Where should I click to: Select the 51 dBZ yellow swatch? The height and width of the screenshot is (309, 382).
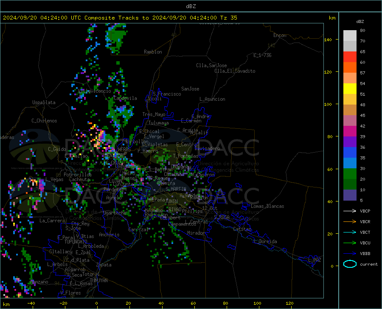click(350, 89)
